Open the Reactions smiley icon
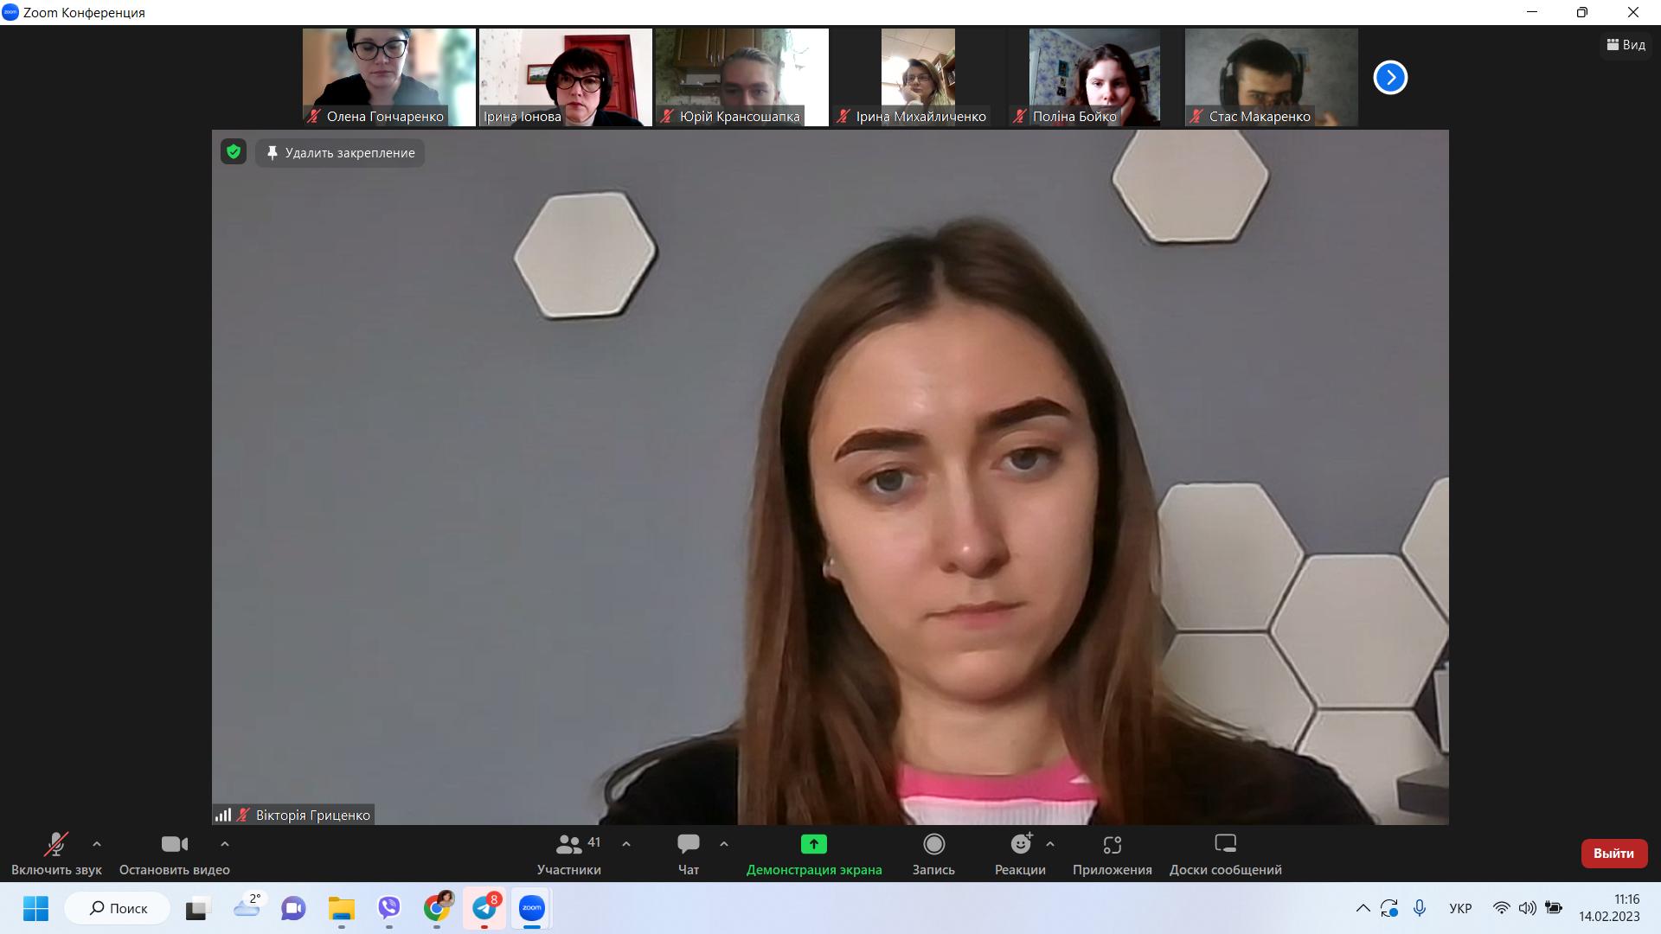The image size is (1661, 934). [x=1021, y=844]
